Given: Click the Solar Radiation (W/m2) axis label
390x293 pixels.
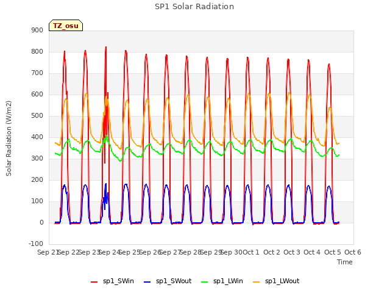Looking at the screenshot, I should [x=9, y=139].
